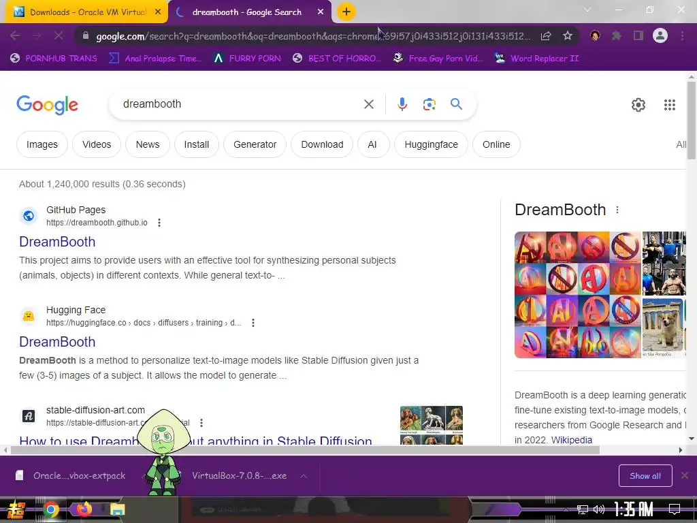
Task: Open the Hugging Face DreamBooth result
Action: click(x=57, y=342)
